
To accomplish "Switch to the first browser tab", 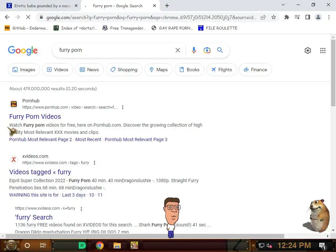I will pyautogui.click(x=42, y=6).
